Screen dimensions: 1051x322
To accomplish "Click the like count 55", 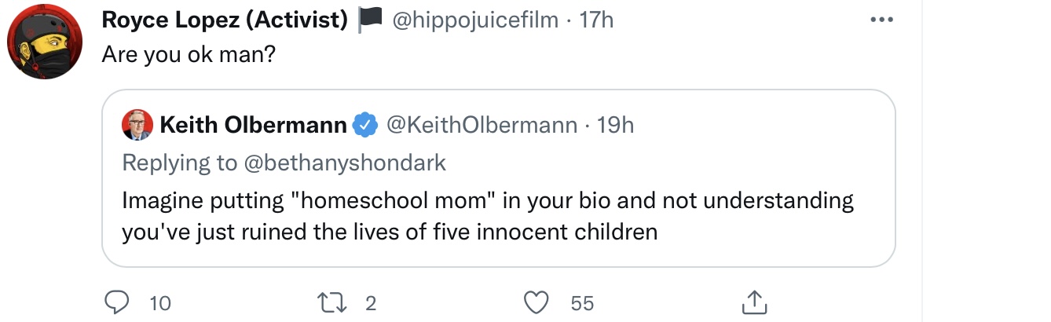I will coord(582,303).
